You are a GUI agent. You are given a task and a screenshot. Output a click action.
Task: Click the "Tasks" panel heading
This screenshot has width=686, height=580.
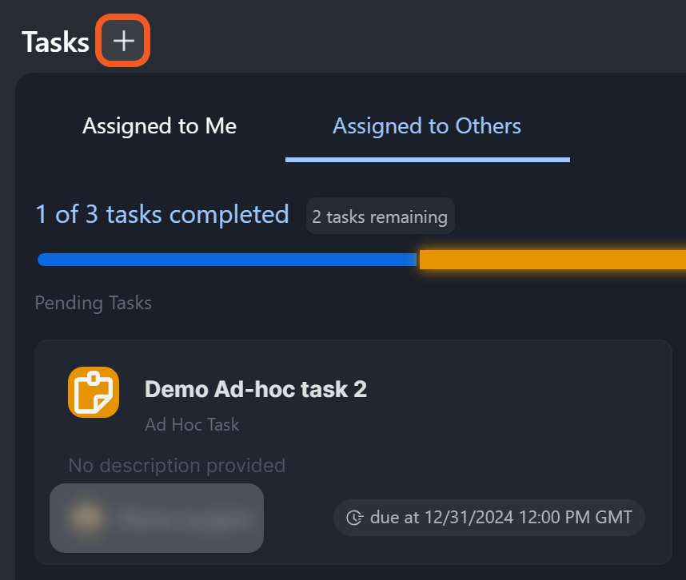tap(55, 42)
